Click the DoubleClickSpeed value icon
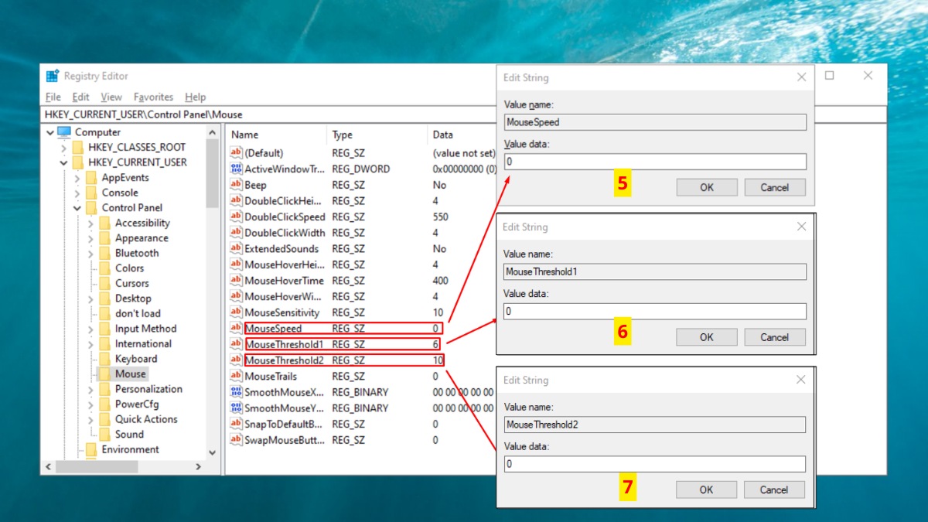The width and height of the screenshot is (928, 522). [x=237, y=217]
